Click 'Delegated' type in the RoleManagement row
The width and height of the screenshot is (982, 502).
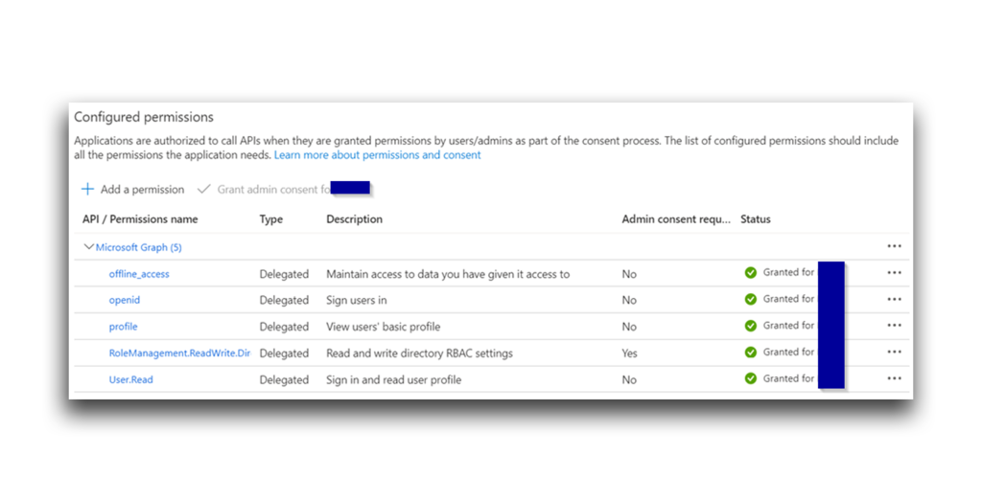point(284,353)
